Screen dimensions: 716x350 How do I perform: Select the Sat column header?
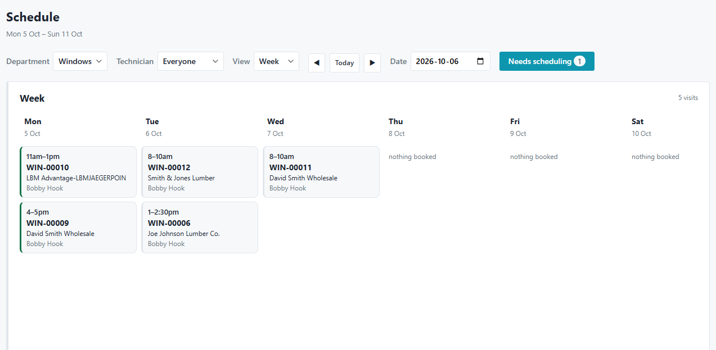click(638, 121)
